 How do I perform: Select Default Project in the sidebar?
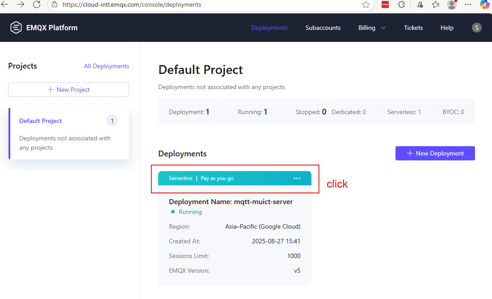pos(41,121)
